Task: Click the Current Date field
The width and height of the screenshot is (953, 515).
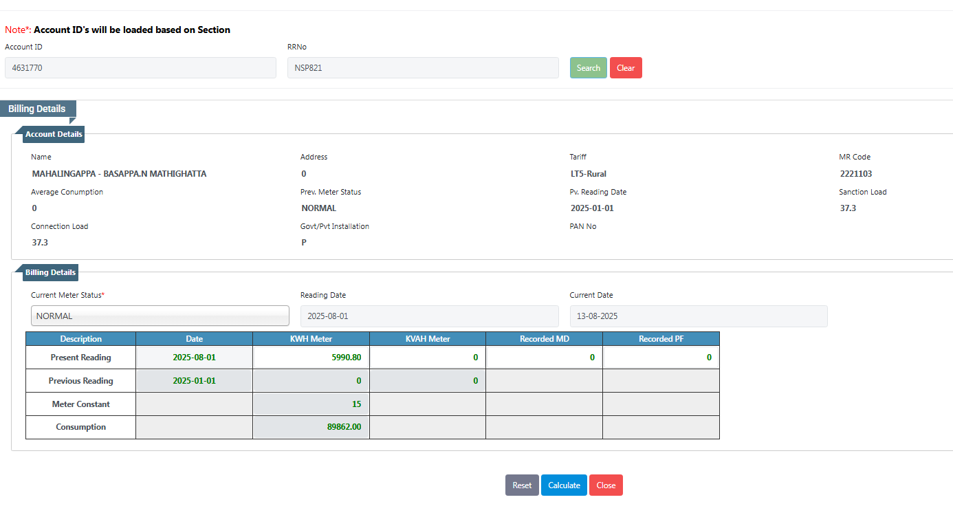Action: pyautogui.click(x=698, y=316)
